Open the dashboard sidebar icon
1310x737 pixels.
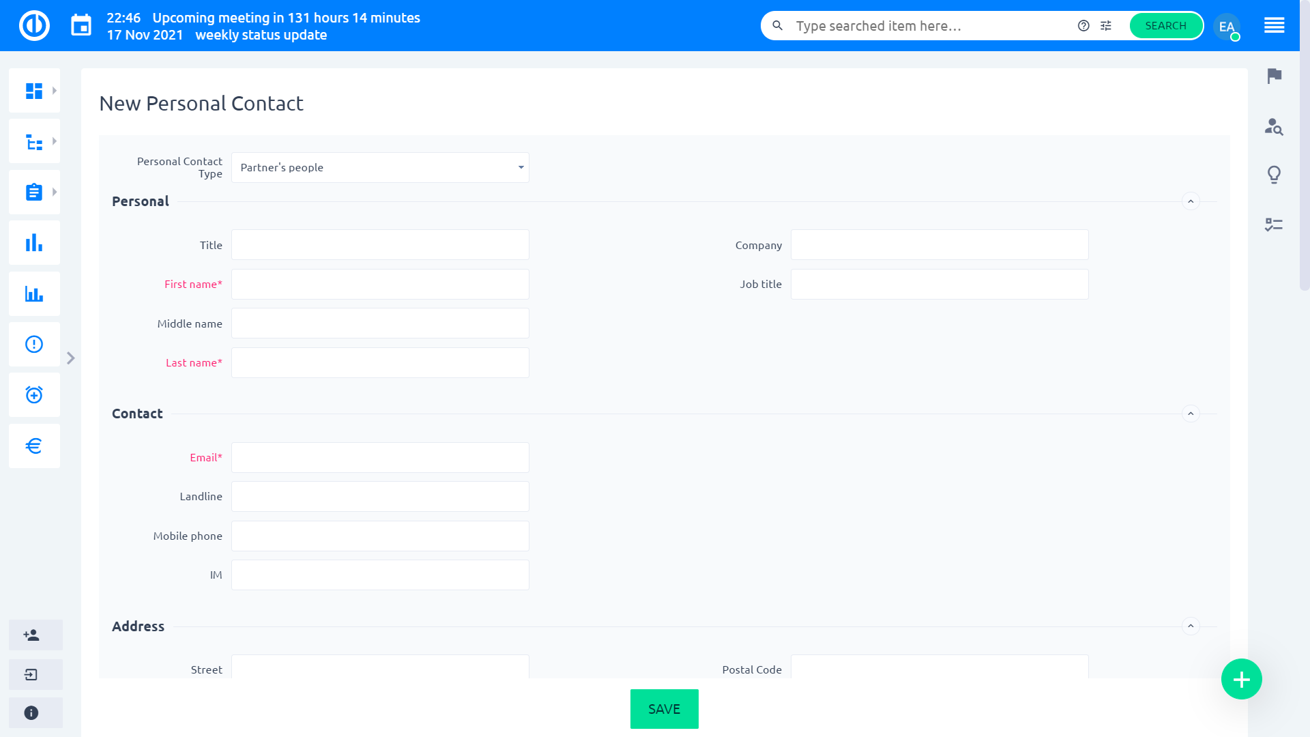(34, 91)
